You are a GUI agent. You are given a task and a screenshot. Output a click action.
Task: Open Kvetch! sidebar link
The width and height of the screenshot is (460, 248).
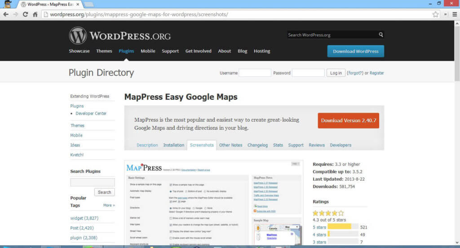click(77, 155)
